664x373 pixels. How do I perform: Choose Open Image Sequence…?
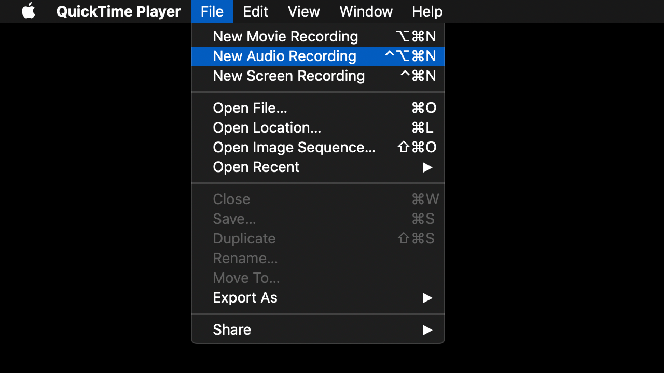[318, 148]
